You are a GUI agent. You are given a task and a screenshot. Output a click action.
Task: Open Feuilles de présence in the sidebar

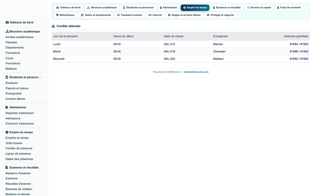coord(19,148)
